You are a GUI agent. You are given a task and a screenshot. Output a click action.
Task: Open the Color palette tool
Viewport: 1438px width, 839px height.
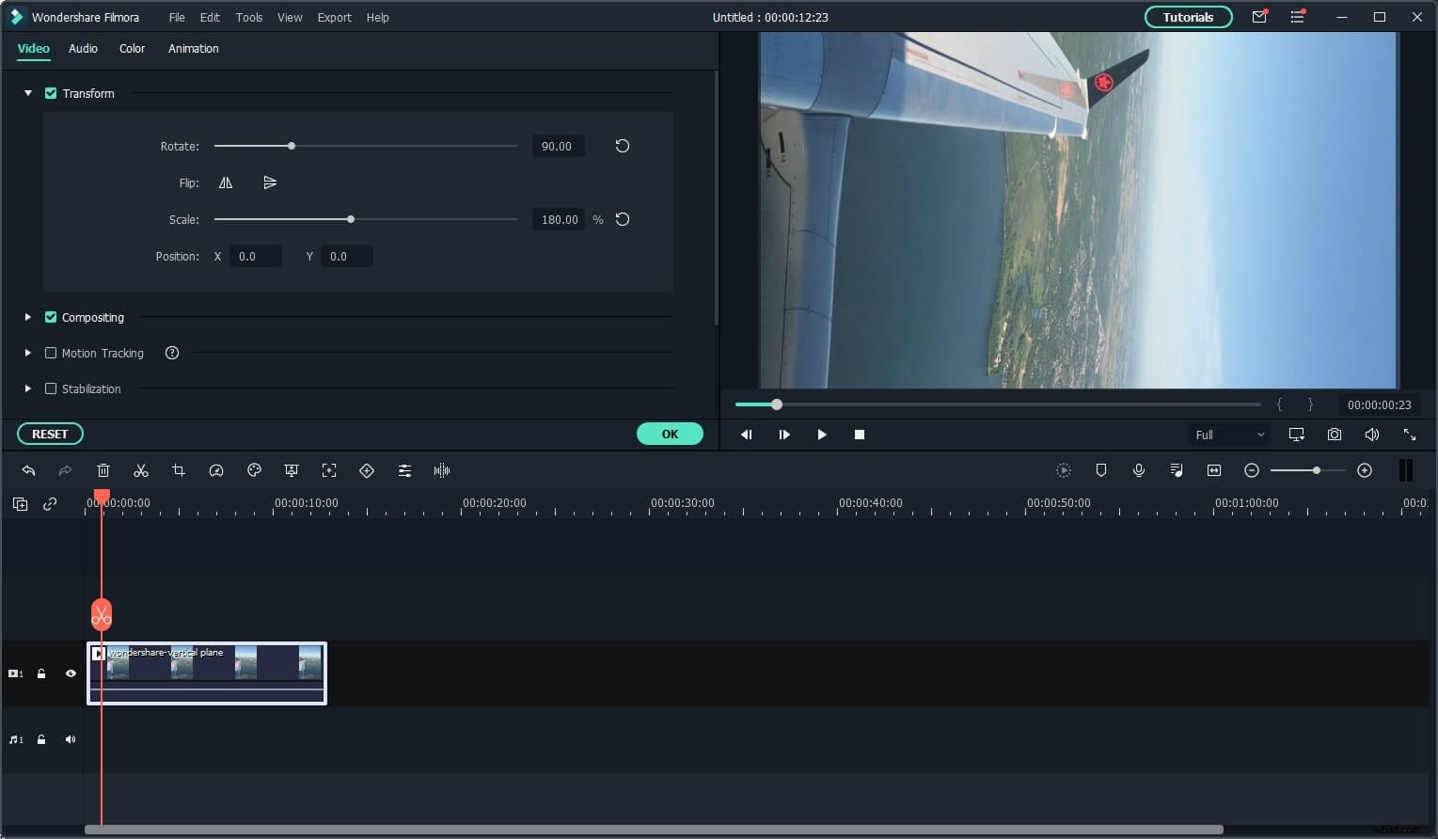pos(254,470)
